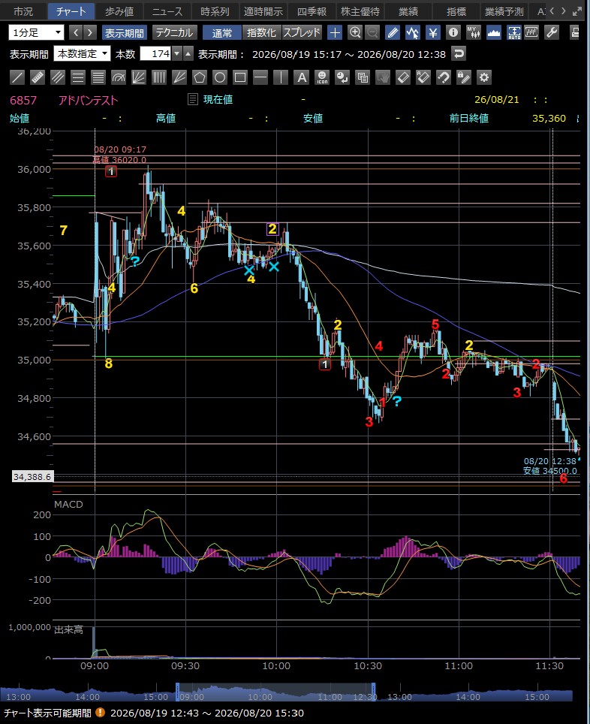
Task: Select the eraser tool
Action: 403,77
